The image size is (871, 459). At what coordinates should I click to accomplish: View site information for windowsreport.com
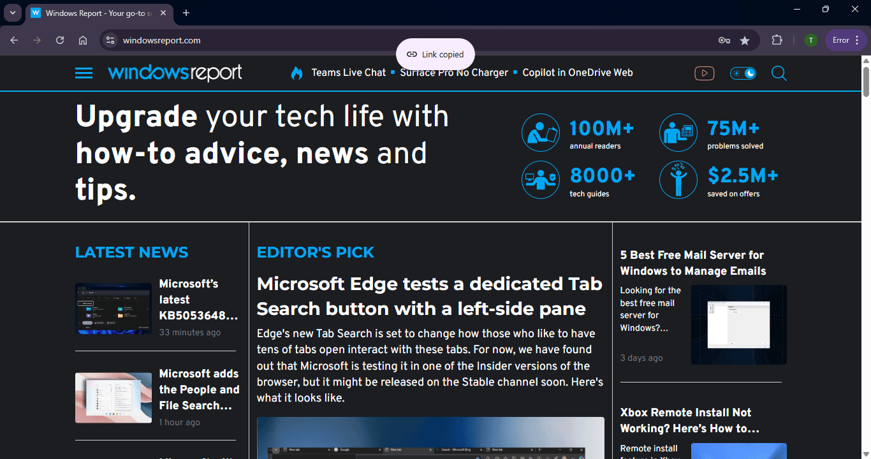(110, 40)
